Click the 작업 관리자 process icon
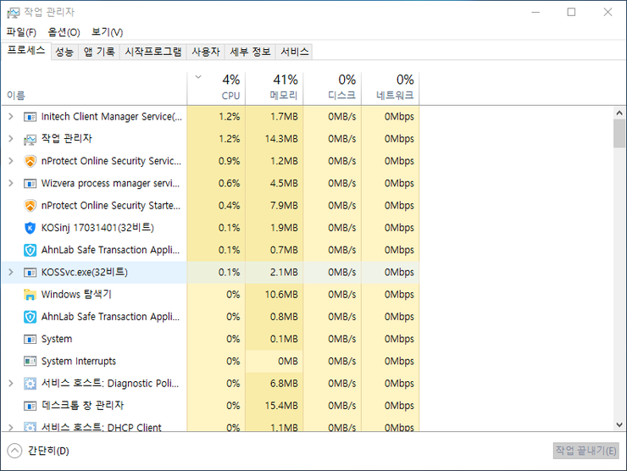 [x=31, y=139]
